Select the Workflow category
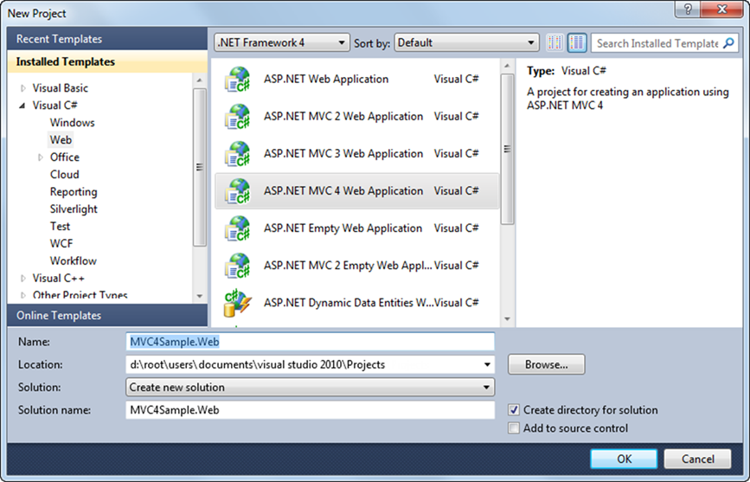Viewport: 750px width, 482px height. (74, 260)
